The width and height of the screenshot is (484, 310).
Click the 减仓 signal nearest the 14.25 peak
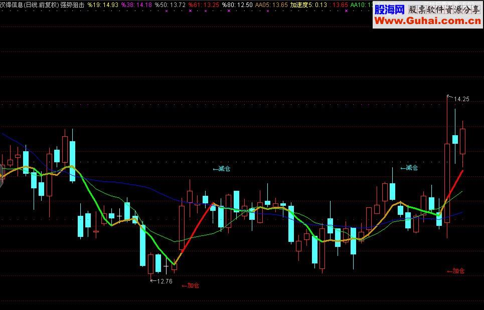tap(409, 168)
